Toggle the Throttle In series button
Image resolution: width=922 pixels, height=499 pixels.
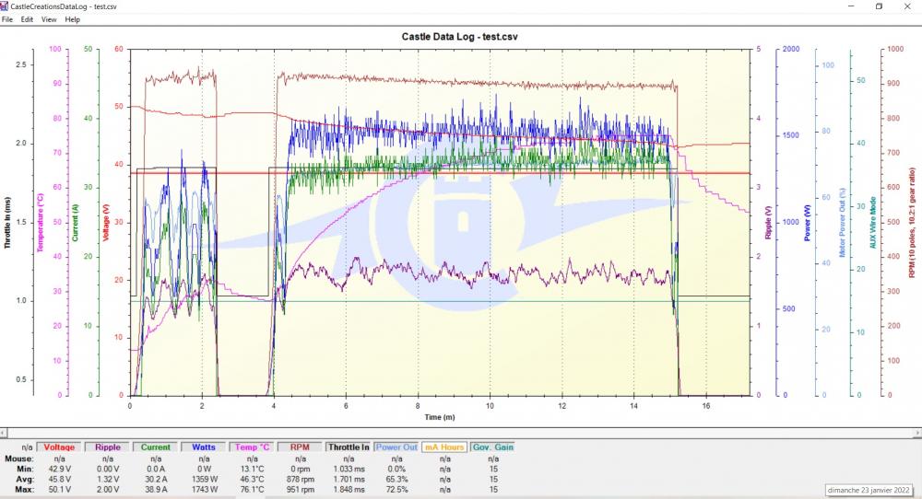(x=349, y=447)
